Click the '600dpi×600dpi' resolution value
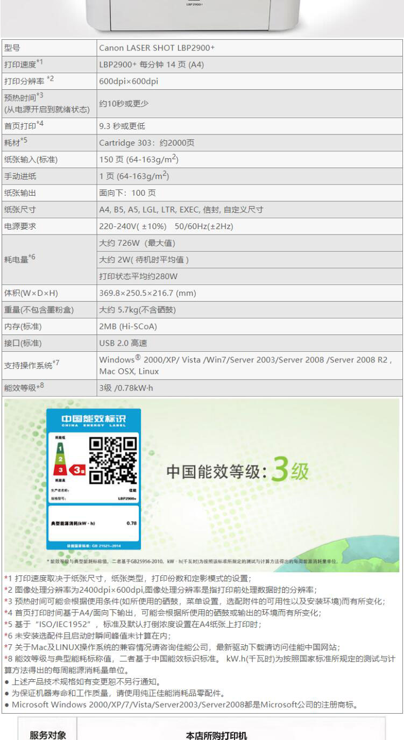Viewport: 404px width, 740px height. coord(129,82)
